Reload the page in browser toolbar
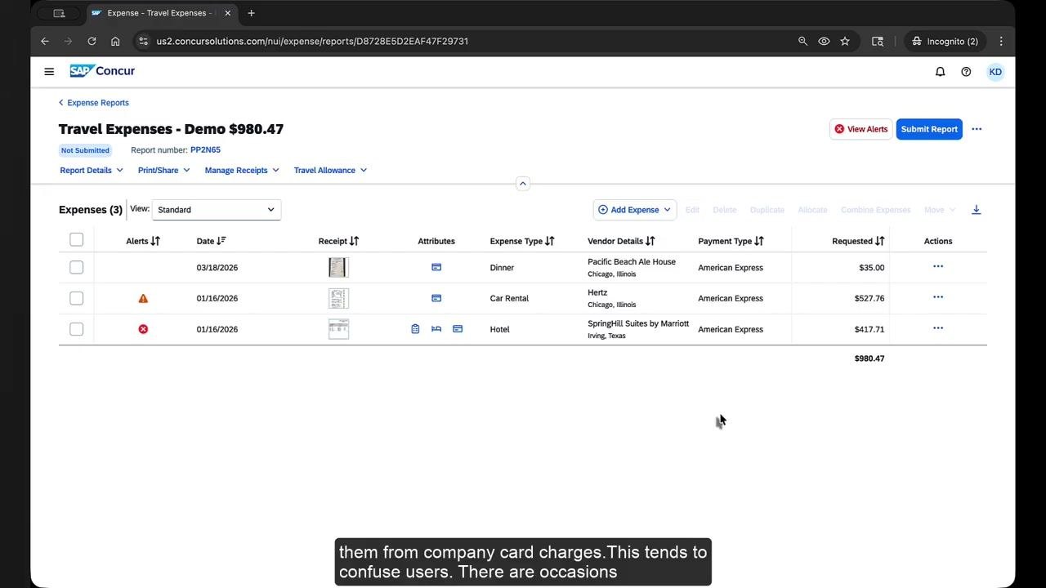Viewport: 1046px width, 588px height. tap(92, 41)
